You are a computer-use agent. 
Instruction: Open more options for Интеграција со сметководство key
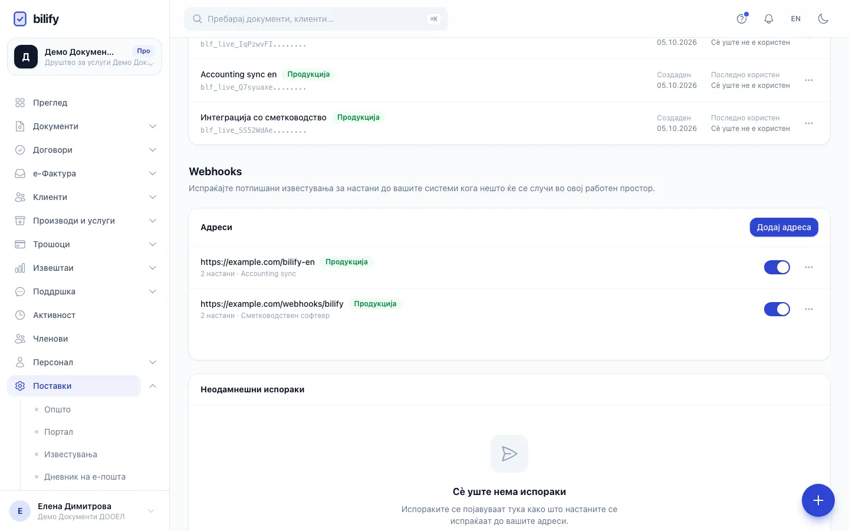[x=809, y=123]
